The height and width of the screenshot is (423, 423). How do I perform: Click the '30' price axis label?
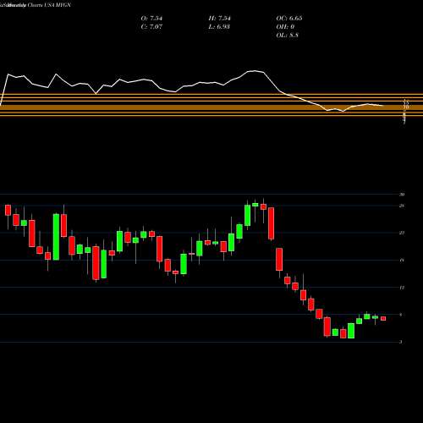pyautogui.click(x=402, y=195)
